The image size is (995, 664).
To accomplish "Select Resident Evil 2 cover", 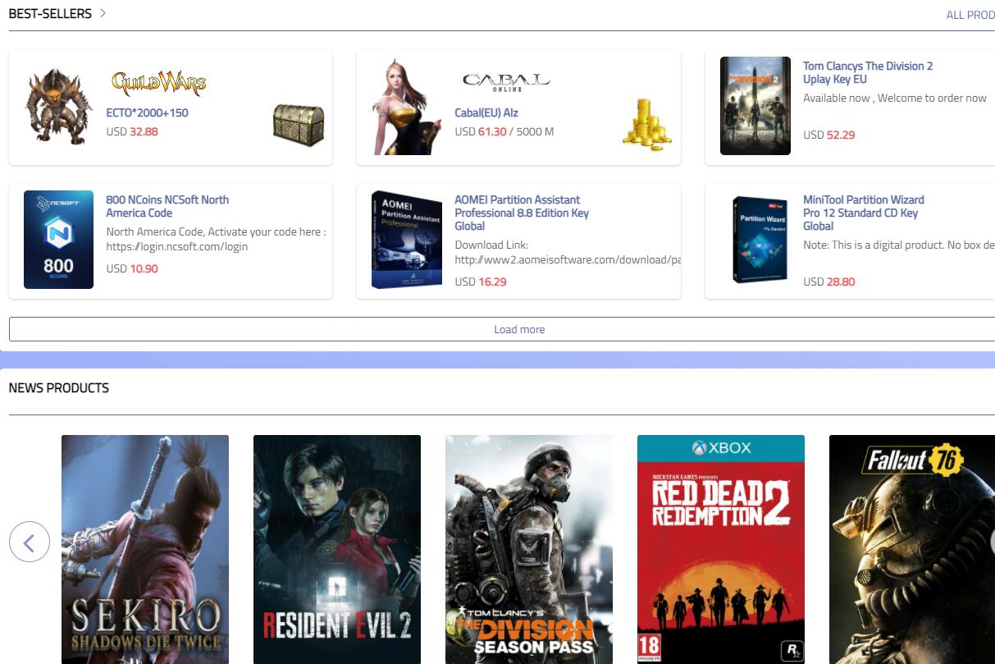I will click(x=337, y=548).
